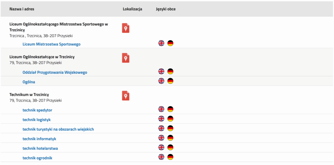Click German flag in technik spedytor row
The height and width of the screenshot is (165, 334).
(170, 109)
